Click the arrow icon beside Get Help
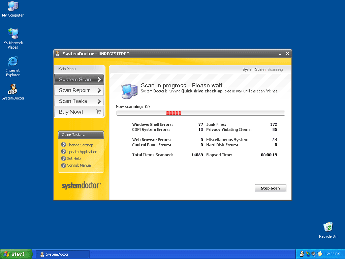Viewport: 345px width, 259px height. (63, 159)
